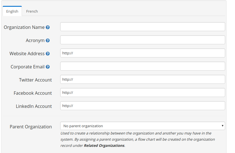Focus the LinkedIn Account URL field
Screen dimensions: 235x153
click(142, 106)
